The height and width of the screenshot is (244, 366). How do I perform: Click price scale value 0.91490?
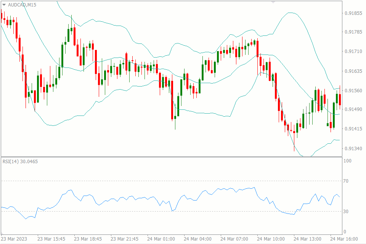[x=353, y=109]
